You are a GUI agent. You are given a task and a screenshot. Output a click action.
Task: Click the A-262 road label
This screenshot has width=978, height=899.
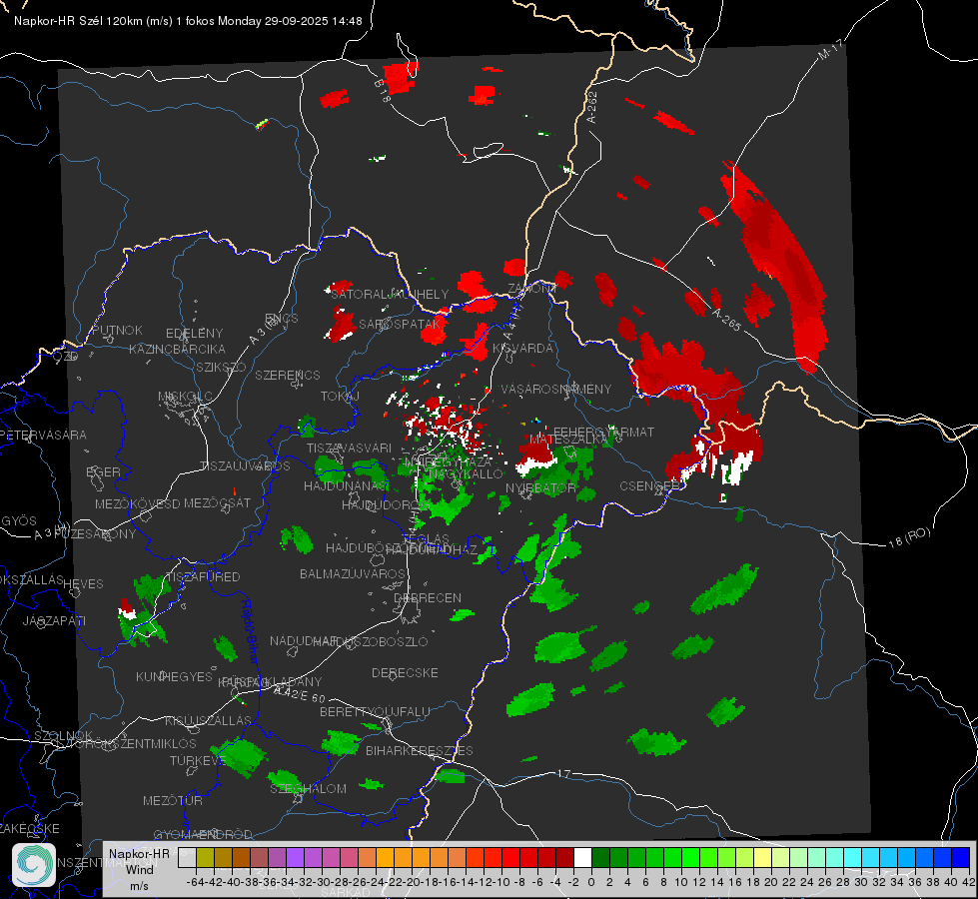coord(592,107)
